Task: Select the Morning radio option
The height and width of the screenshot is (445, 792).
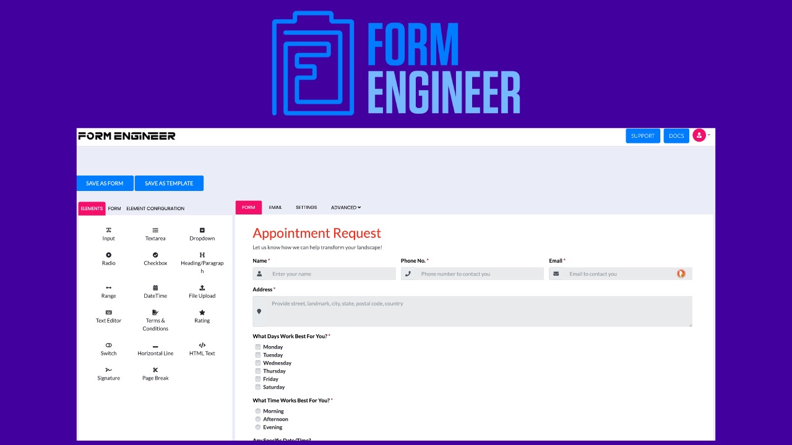Action: [257, 411]
